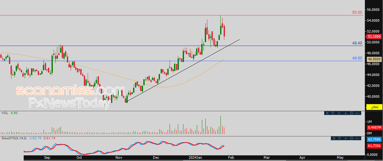This screenshot has height=161, width=383.
Task: Click the 2024Jan label on time axis
Action: [195, 158]
